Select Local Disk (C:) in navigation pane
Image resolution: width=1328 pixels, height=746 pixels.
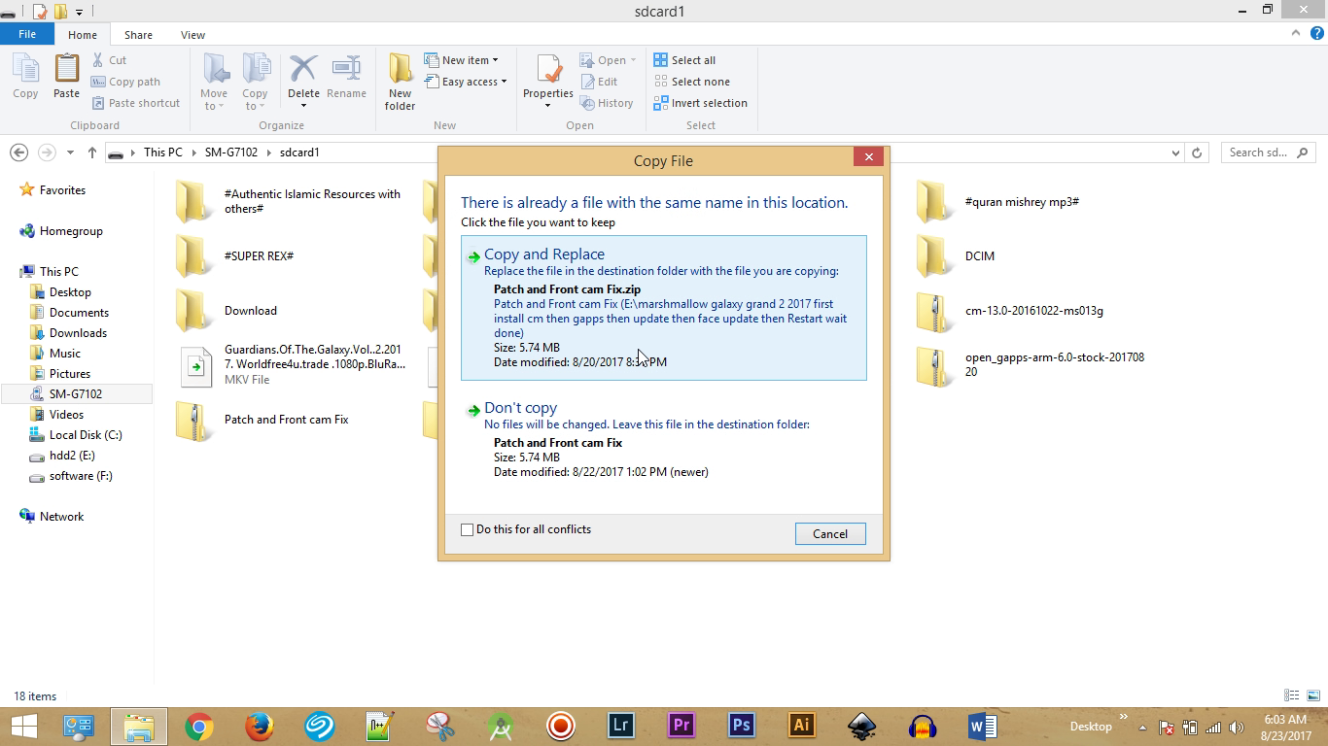click(86, 435)
